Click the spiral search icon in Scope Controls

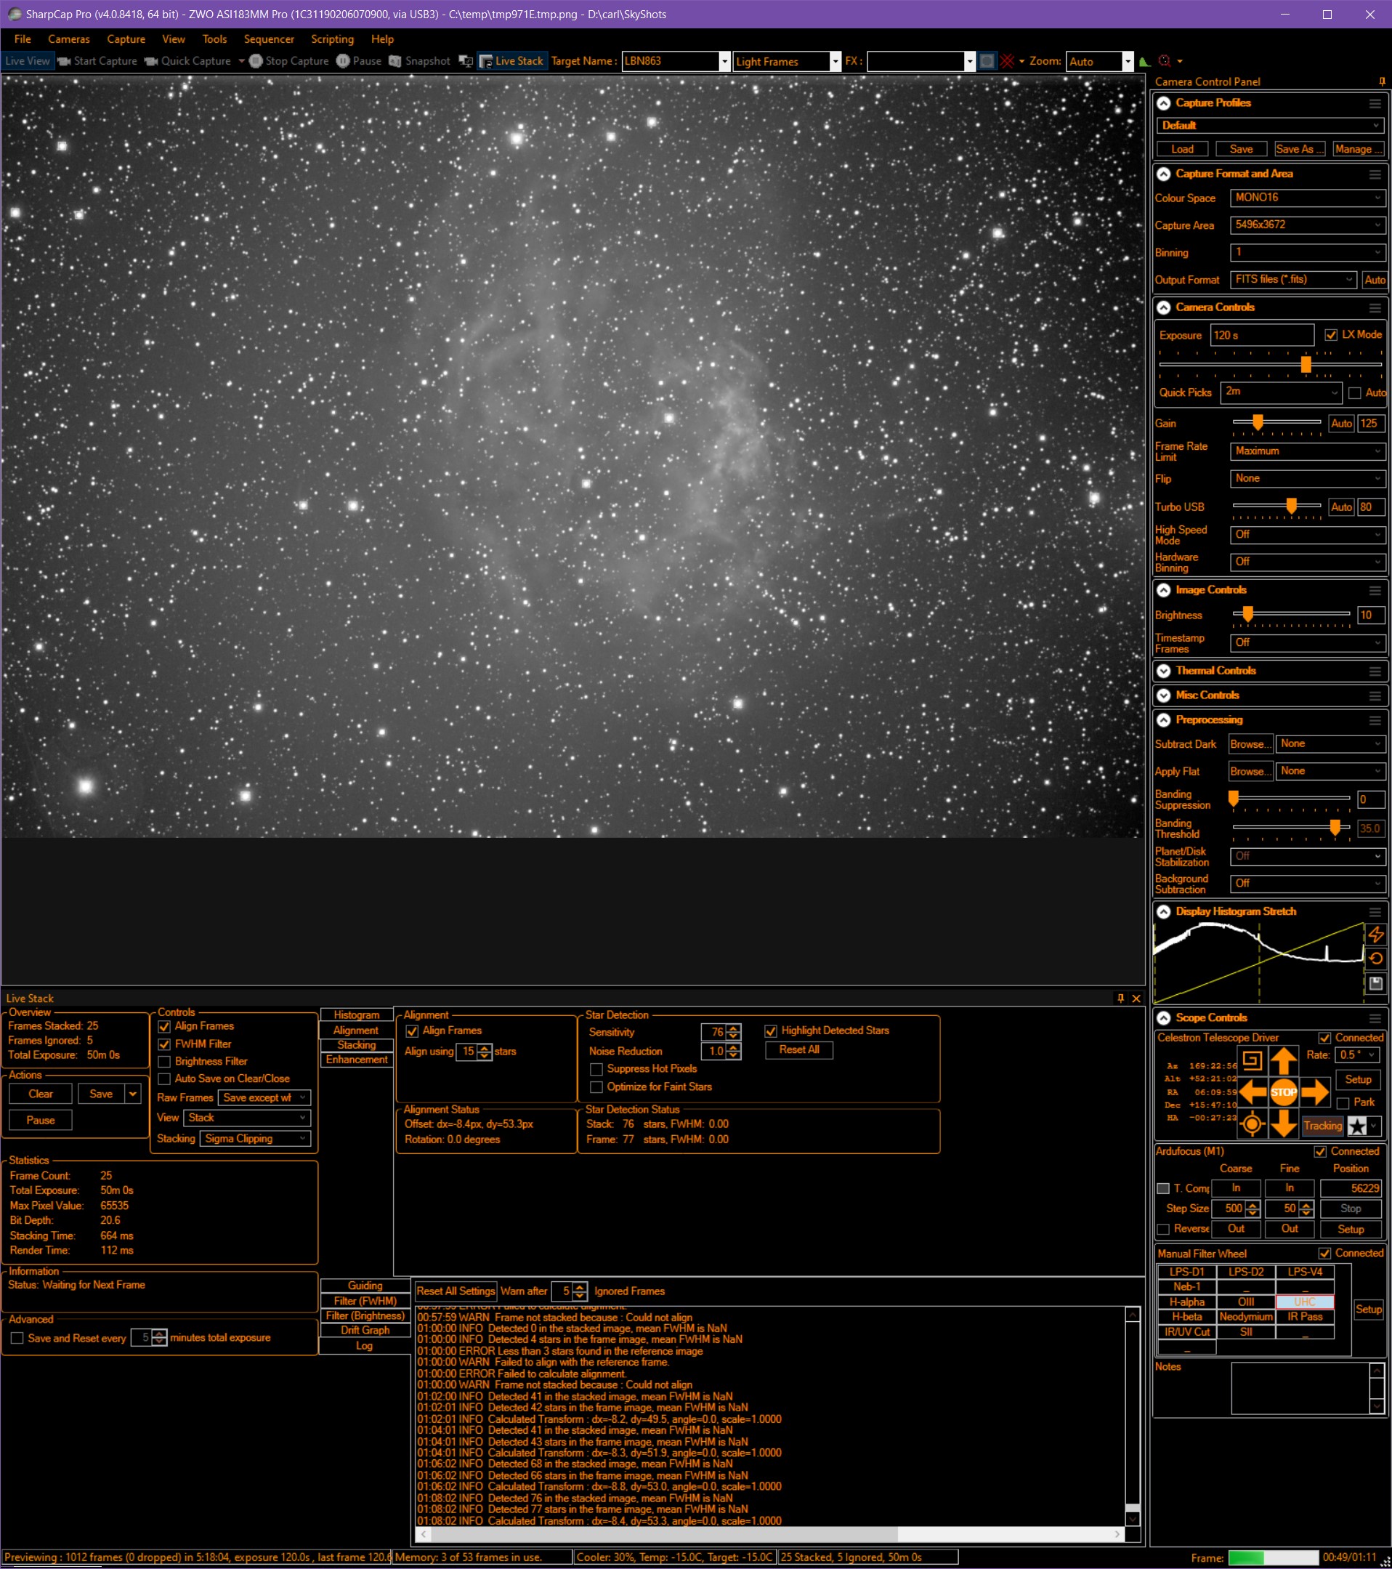(1253, 1061)
